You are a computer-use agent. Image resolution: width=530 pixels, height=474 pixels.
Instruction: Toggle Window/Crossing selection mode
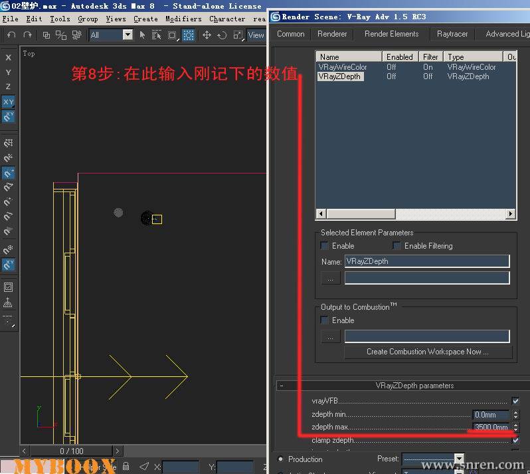click(x=189, y=35)
